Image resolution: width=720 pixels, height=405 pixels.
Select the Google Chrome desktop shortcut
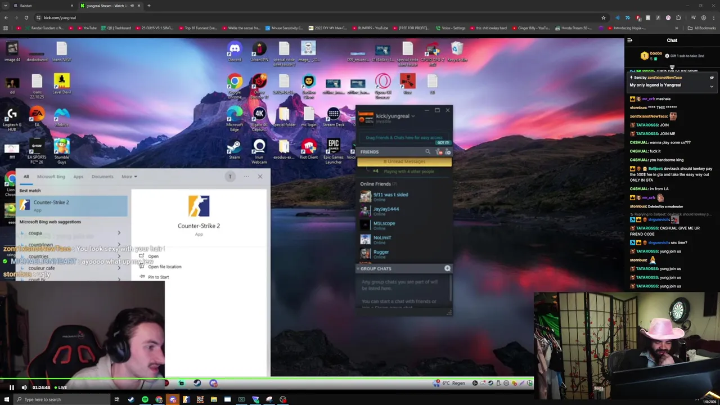coord(235,85)
